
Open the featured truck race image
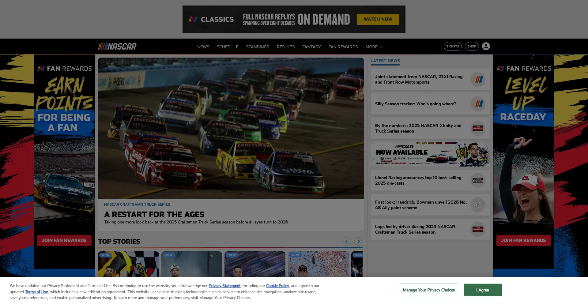231,128
